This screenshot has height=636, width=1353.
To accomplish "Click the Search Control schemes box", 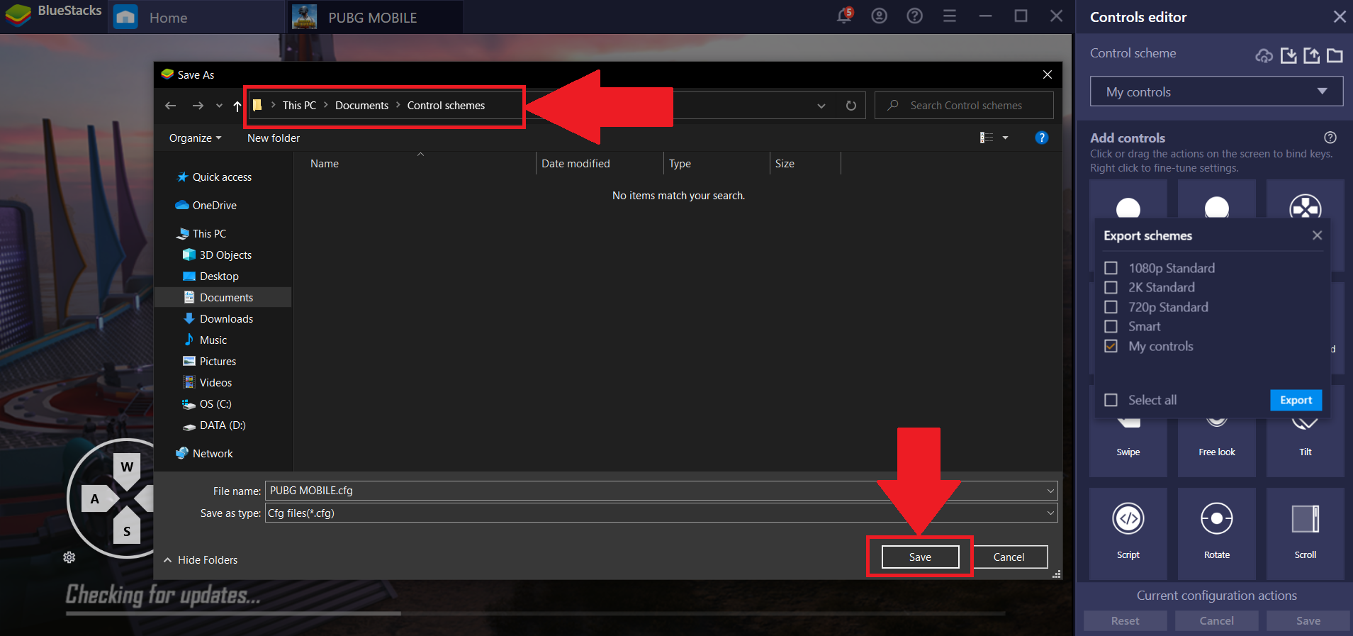I will coord(964,106).
